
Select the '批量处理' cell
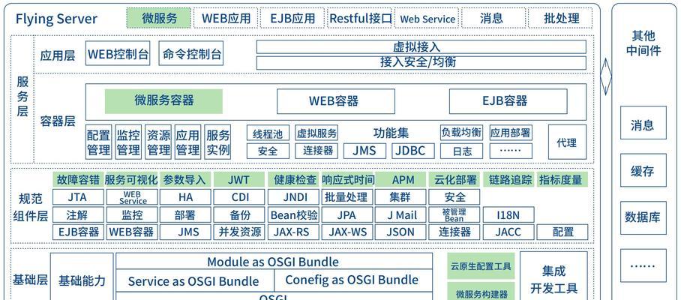pos(347,197)
